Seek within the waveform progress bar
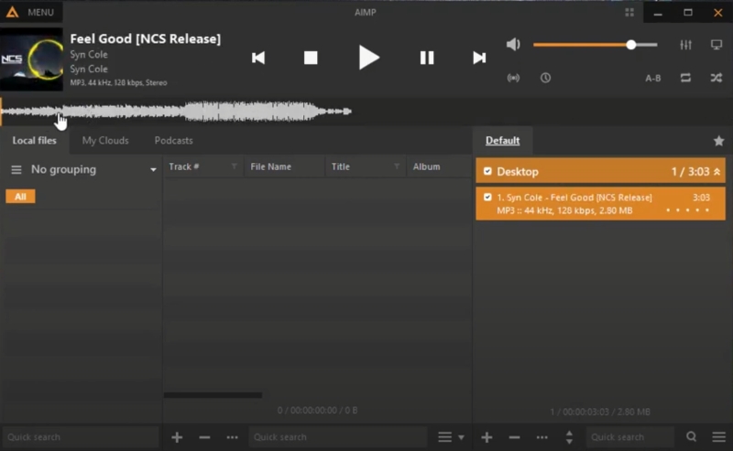The image size is (733, 451). click(x=366, y=112)
